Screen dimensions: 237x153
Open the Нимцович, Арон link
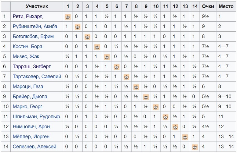pyautogui.click(x=31, y=126)
